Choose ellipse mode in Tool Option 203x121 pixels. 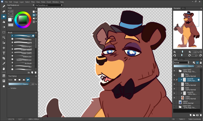click(19, 80)
